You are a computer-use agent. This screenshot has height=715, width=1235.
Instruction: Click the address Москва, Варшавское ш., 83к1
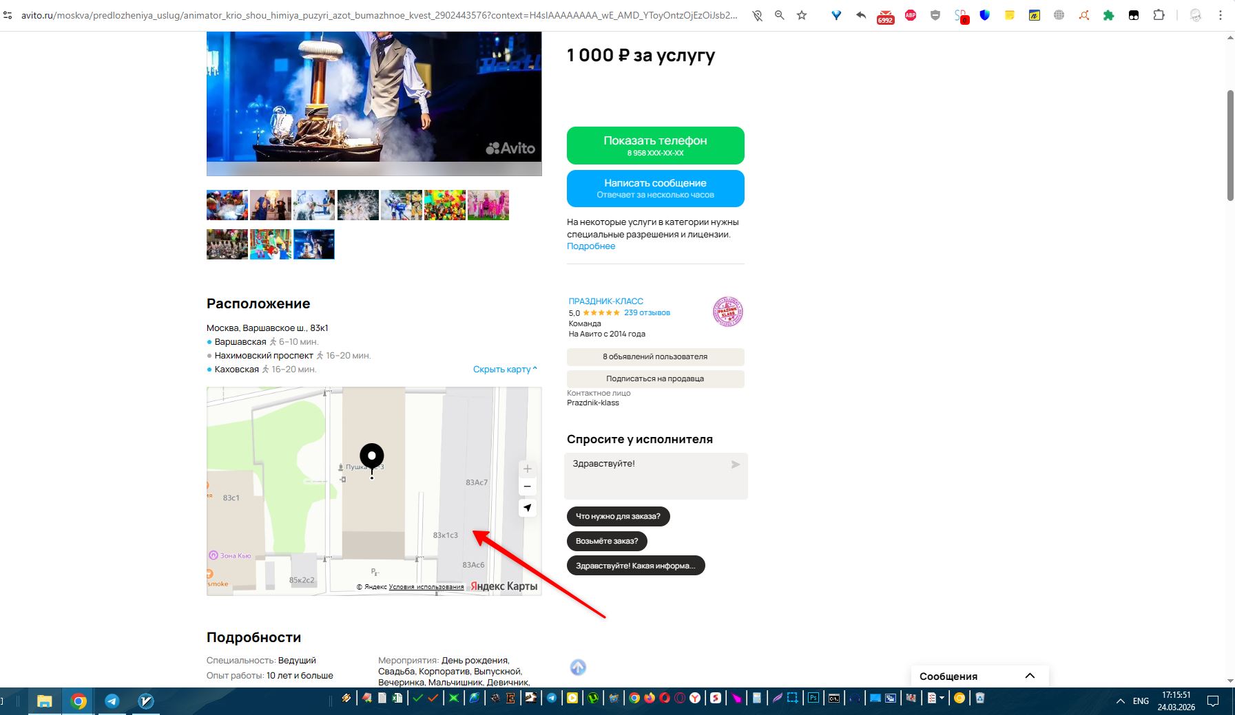pos(267,328)
